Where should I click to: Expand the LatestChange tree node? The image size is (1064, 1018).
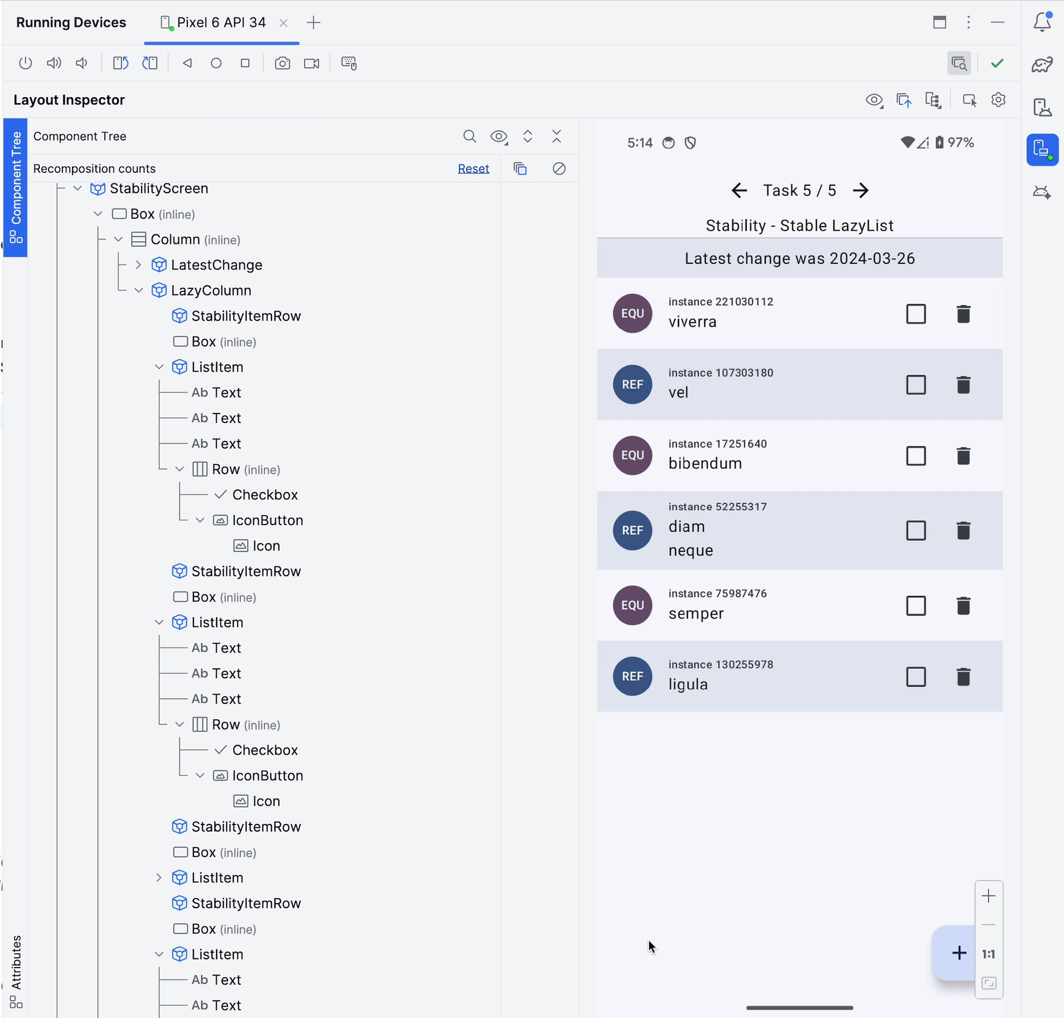tap(138, 265)
